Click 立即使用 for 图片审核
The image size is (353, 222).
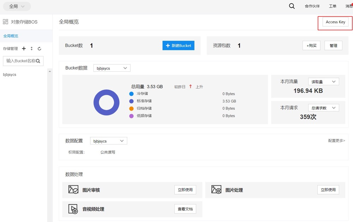(x=185, y=190)
